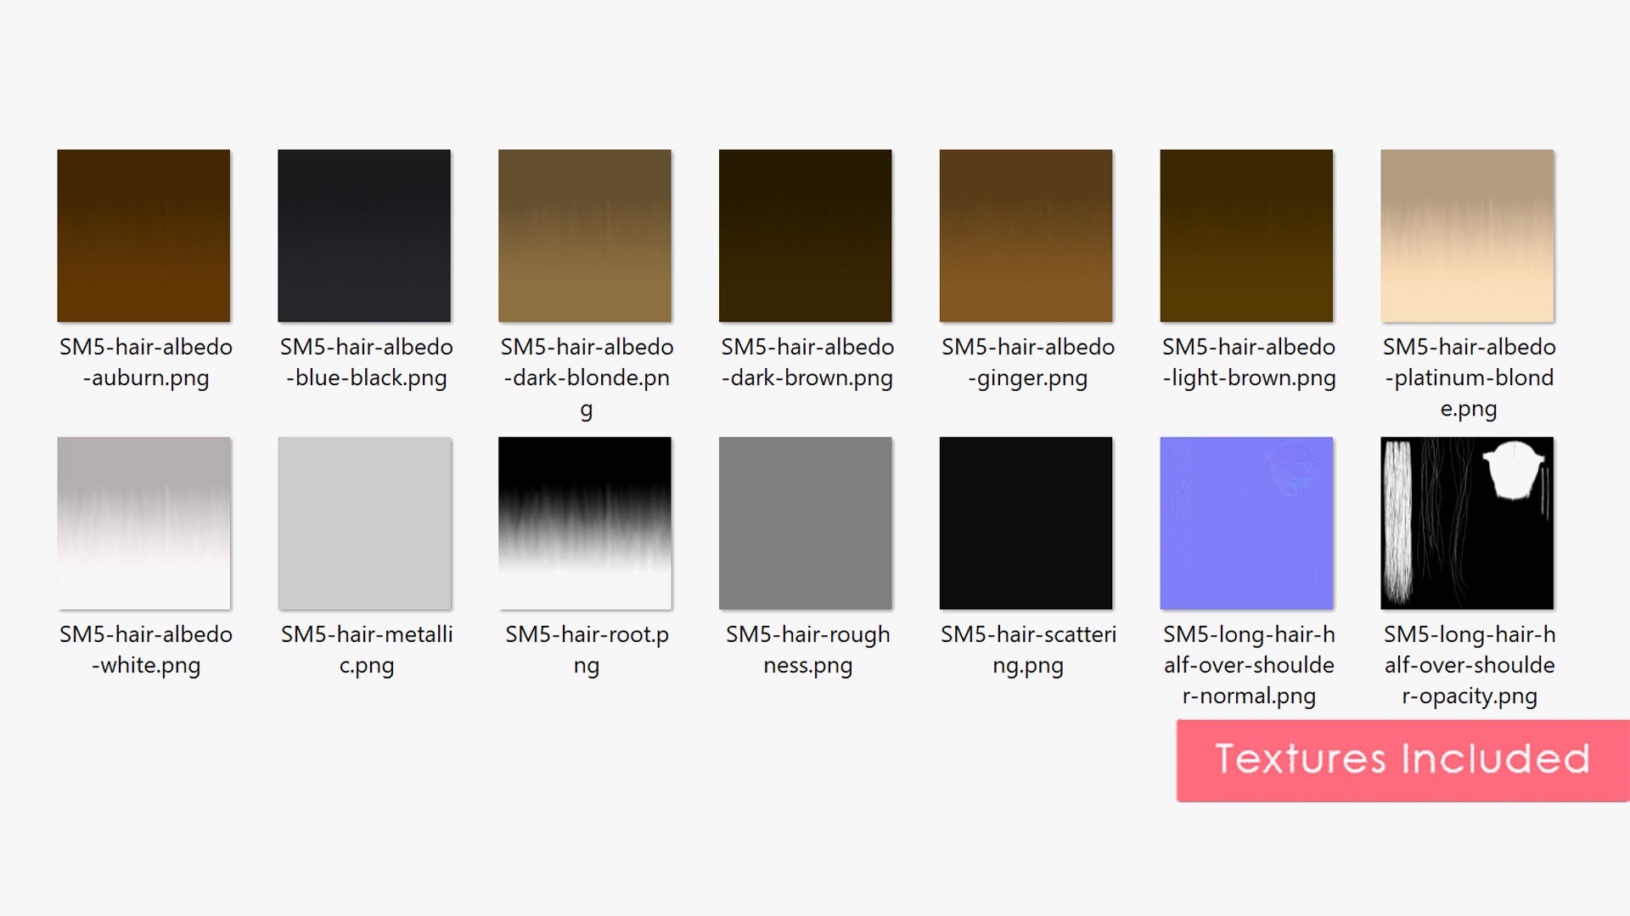The height and width of the screenshot is (916, 1630).
Task: Select the SM5-hair-albedo-auburn.png thumbnail
Action: point(143,236)
